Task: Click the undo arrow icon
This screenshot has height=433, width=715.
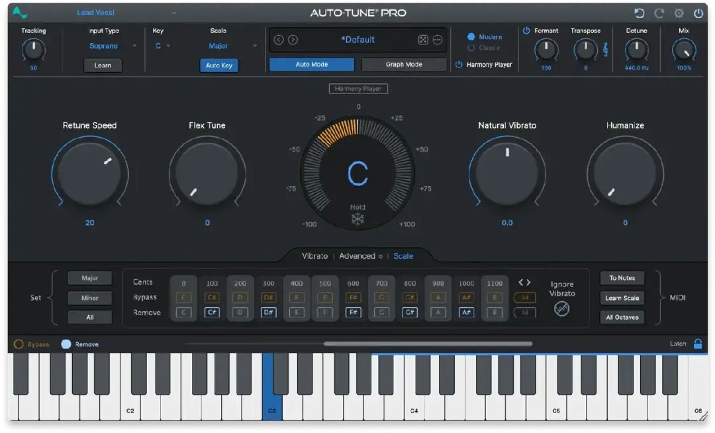Action: coord(640,13)
